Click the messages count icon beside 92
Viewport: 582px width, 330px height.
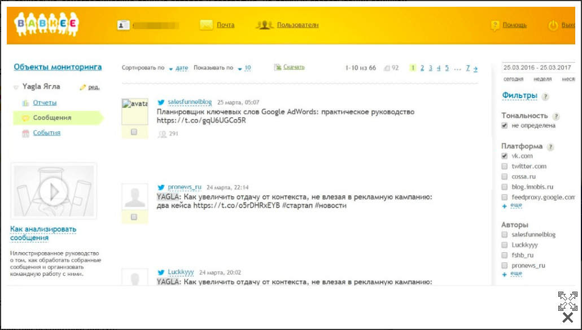[387, 68]
